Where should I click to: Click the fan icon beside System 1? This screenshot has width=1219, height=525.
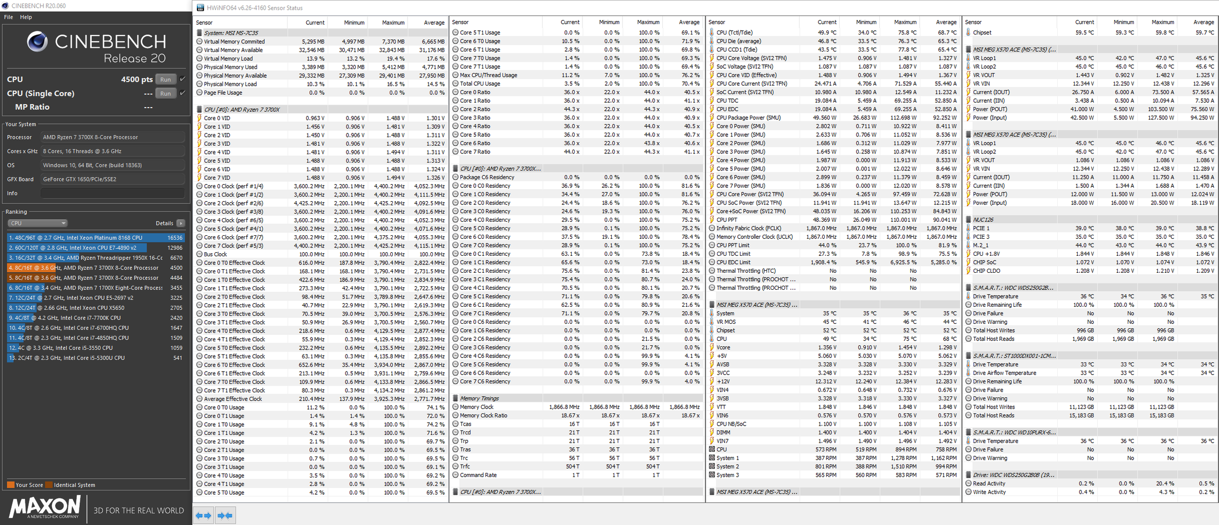pos(712,458)
